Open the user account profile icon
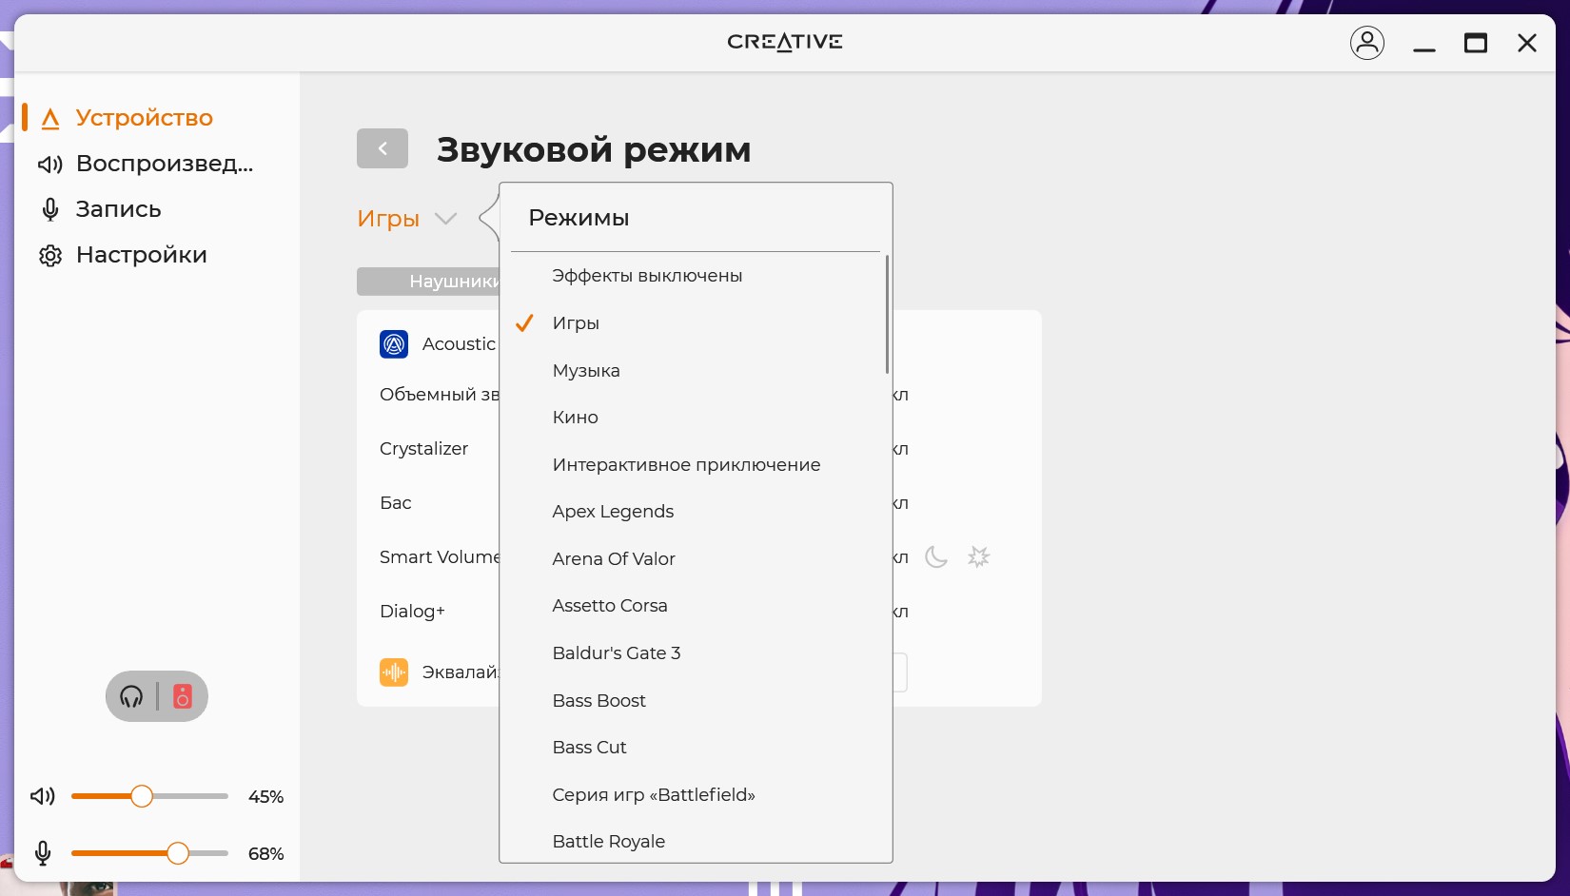The width and height of the screenshot is (1570, 896). (x=1367, y=43)
